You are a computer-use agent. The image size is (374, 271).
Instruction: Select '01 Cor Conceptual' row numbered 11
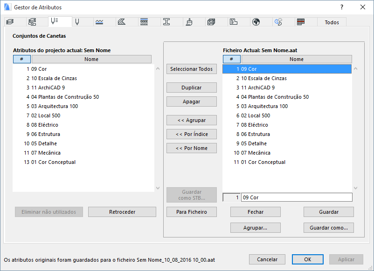pyautogui.click(x=287, y=162)
